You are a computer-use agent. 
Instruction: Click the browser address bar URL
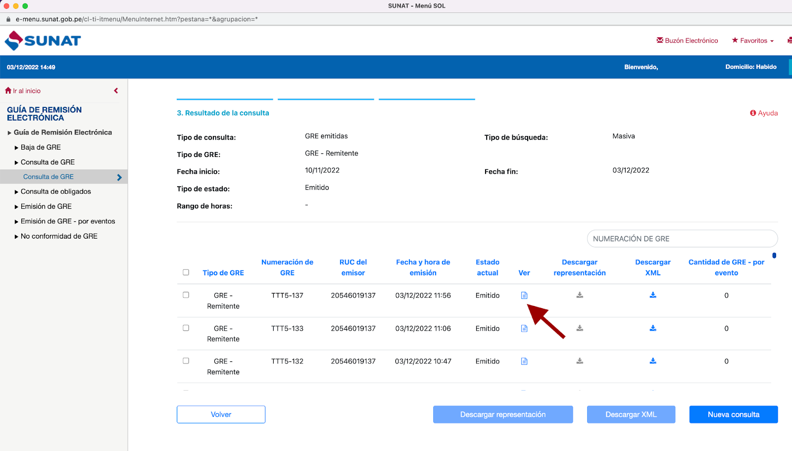point(137,19)
